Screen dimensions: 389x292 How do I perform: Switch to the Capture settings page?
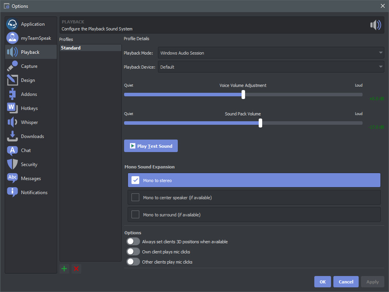tap(31, 66)
